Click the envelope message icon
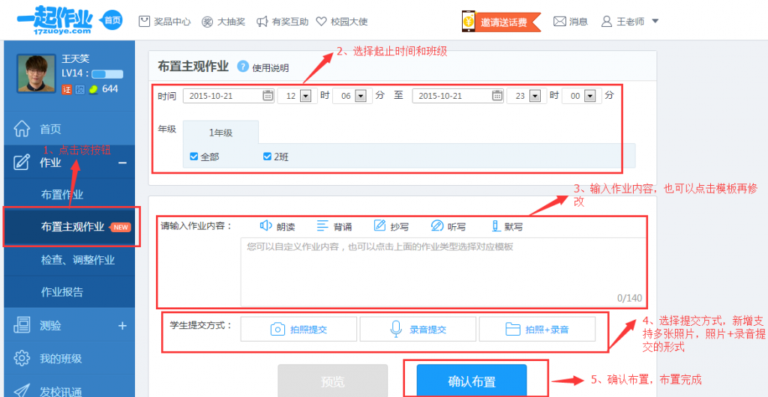The height and width of the screenshot is (397, 768). point(559,22)
